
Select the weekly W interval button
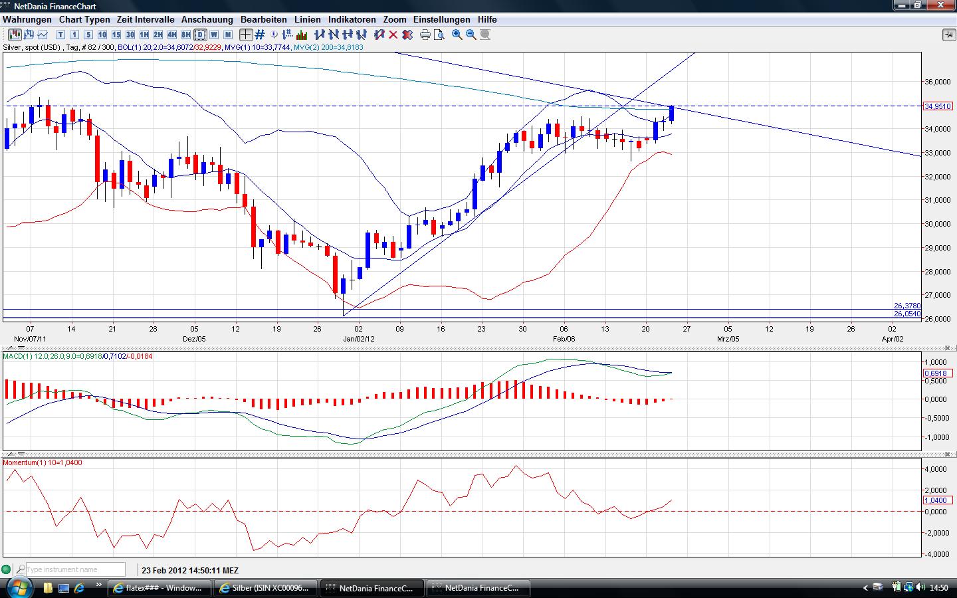point(214,35)
